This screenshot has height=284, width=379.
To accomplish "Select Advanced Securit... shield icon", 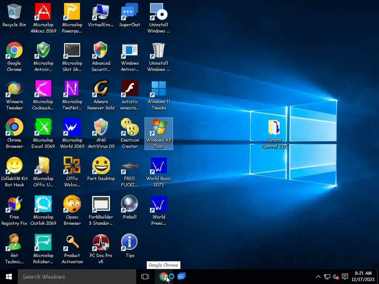I will [101, 57].
